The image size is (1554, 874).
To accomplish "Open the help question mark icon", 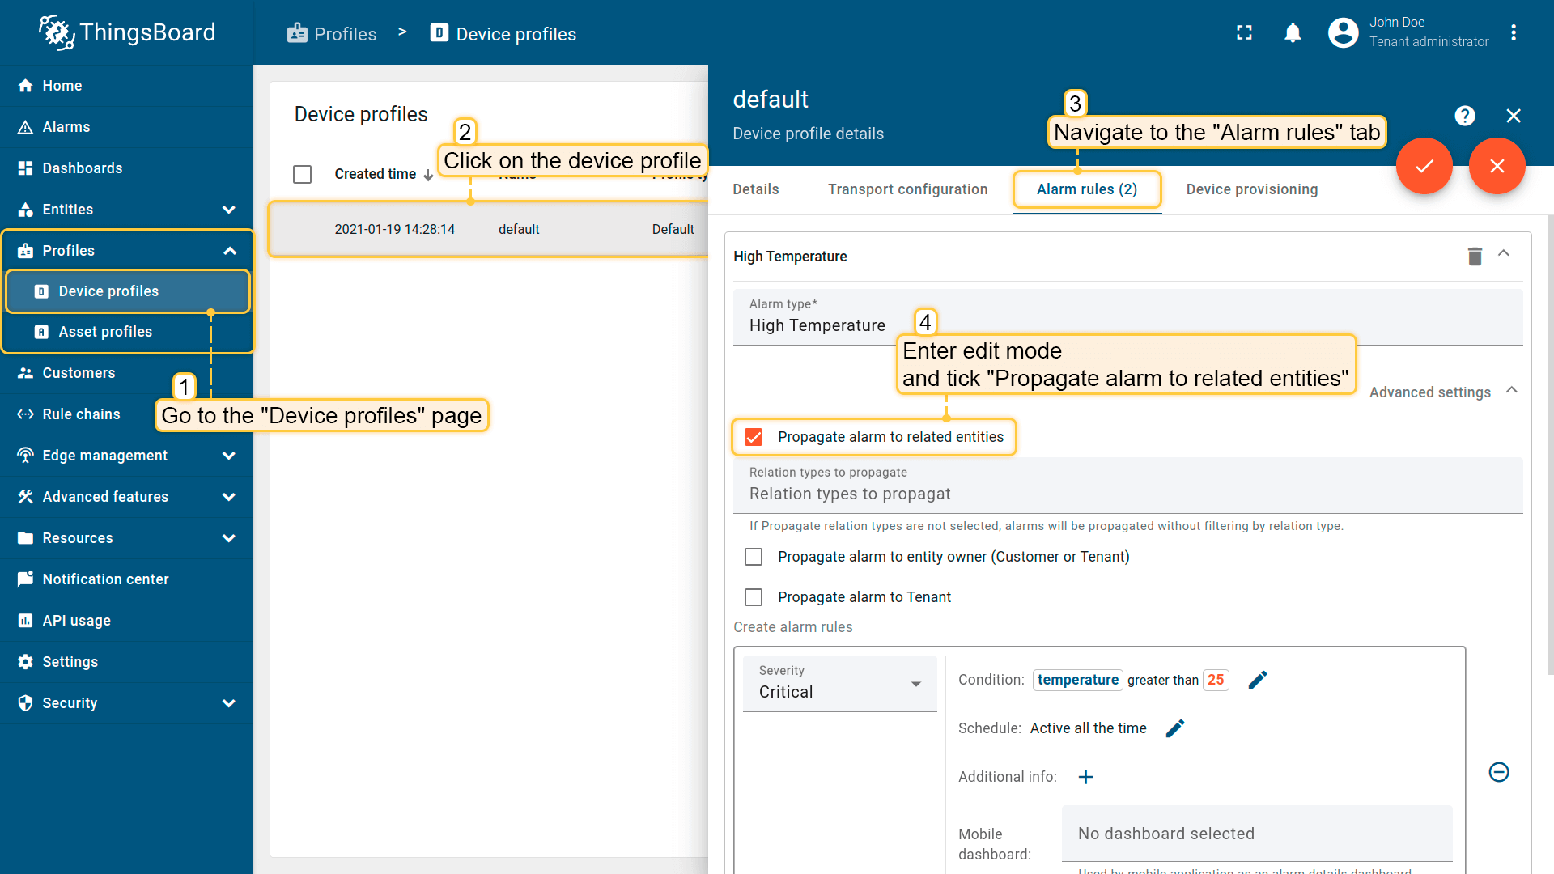I will tap(1464, 116).
